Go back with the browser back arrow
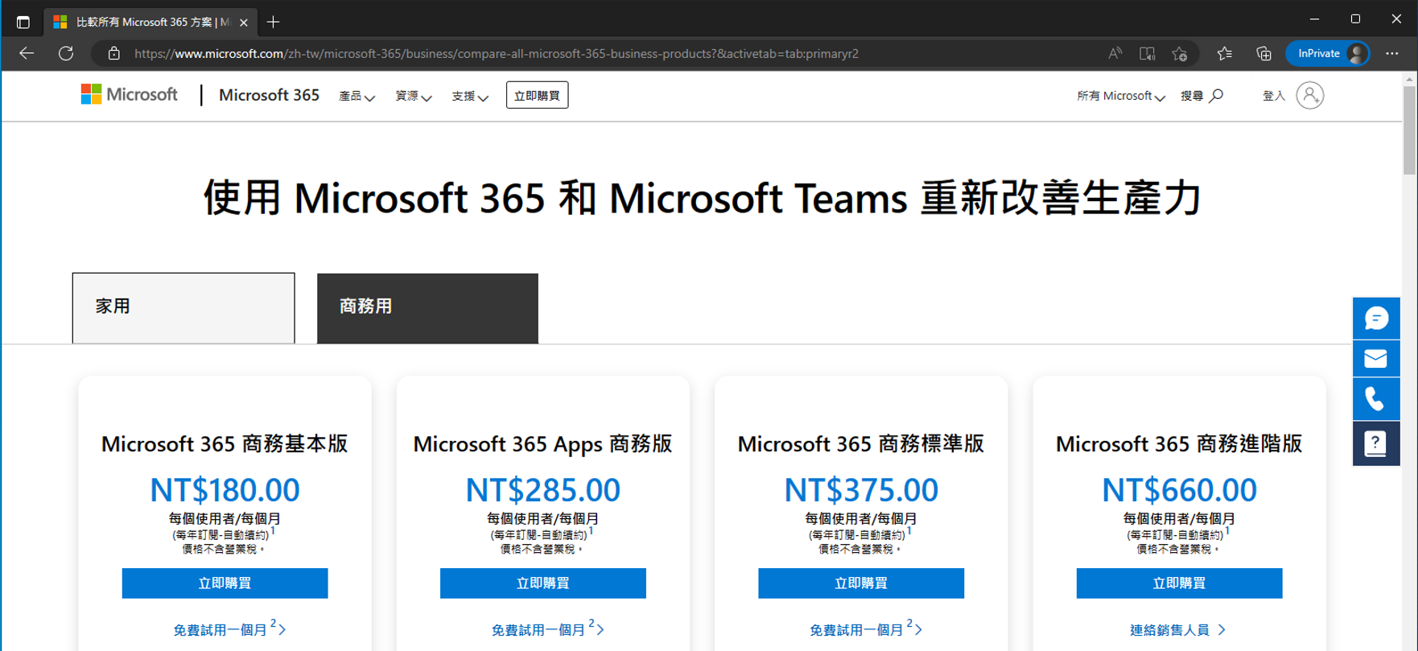This screenshot has height=651, width=1418. (27, 53)
